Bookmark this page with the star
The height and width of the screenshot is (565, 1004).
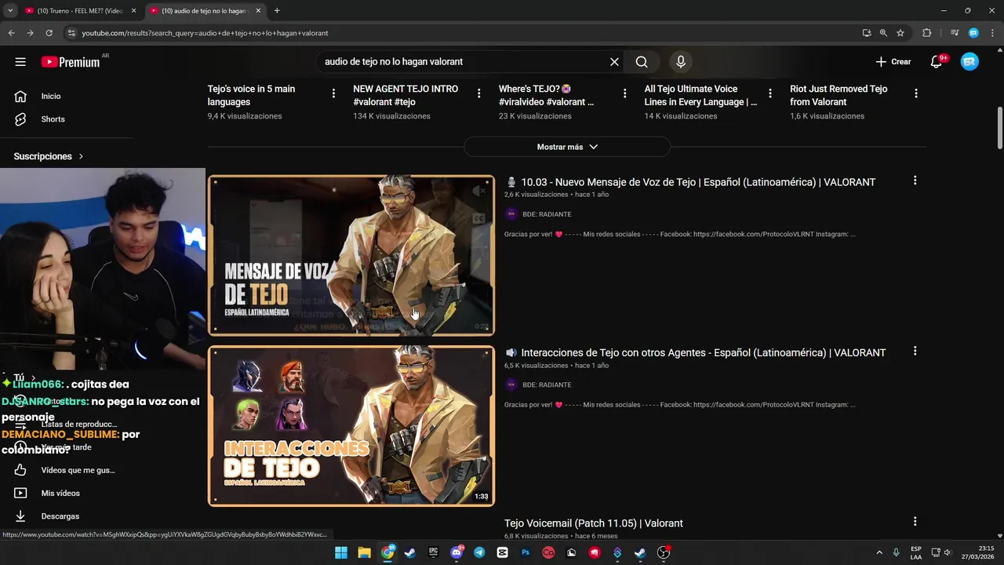coord(900,33)
